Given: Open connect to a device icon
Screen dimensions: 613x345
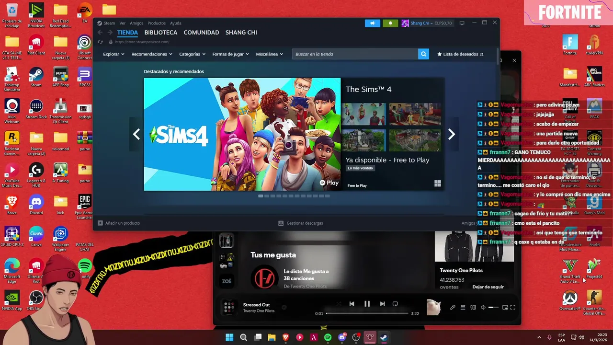Looking at the screenshot, I should 473,308.
